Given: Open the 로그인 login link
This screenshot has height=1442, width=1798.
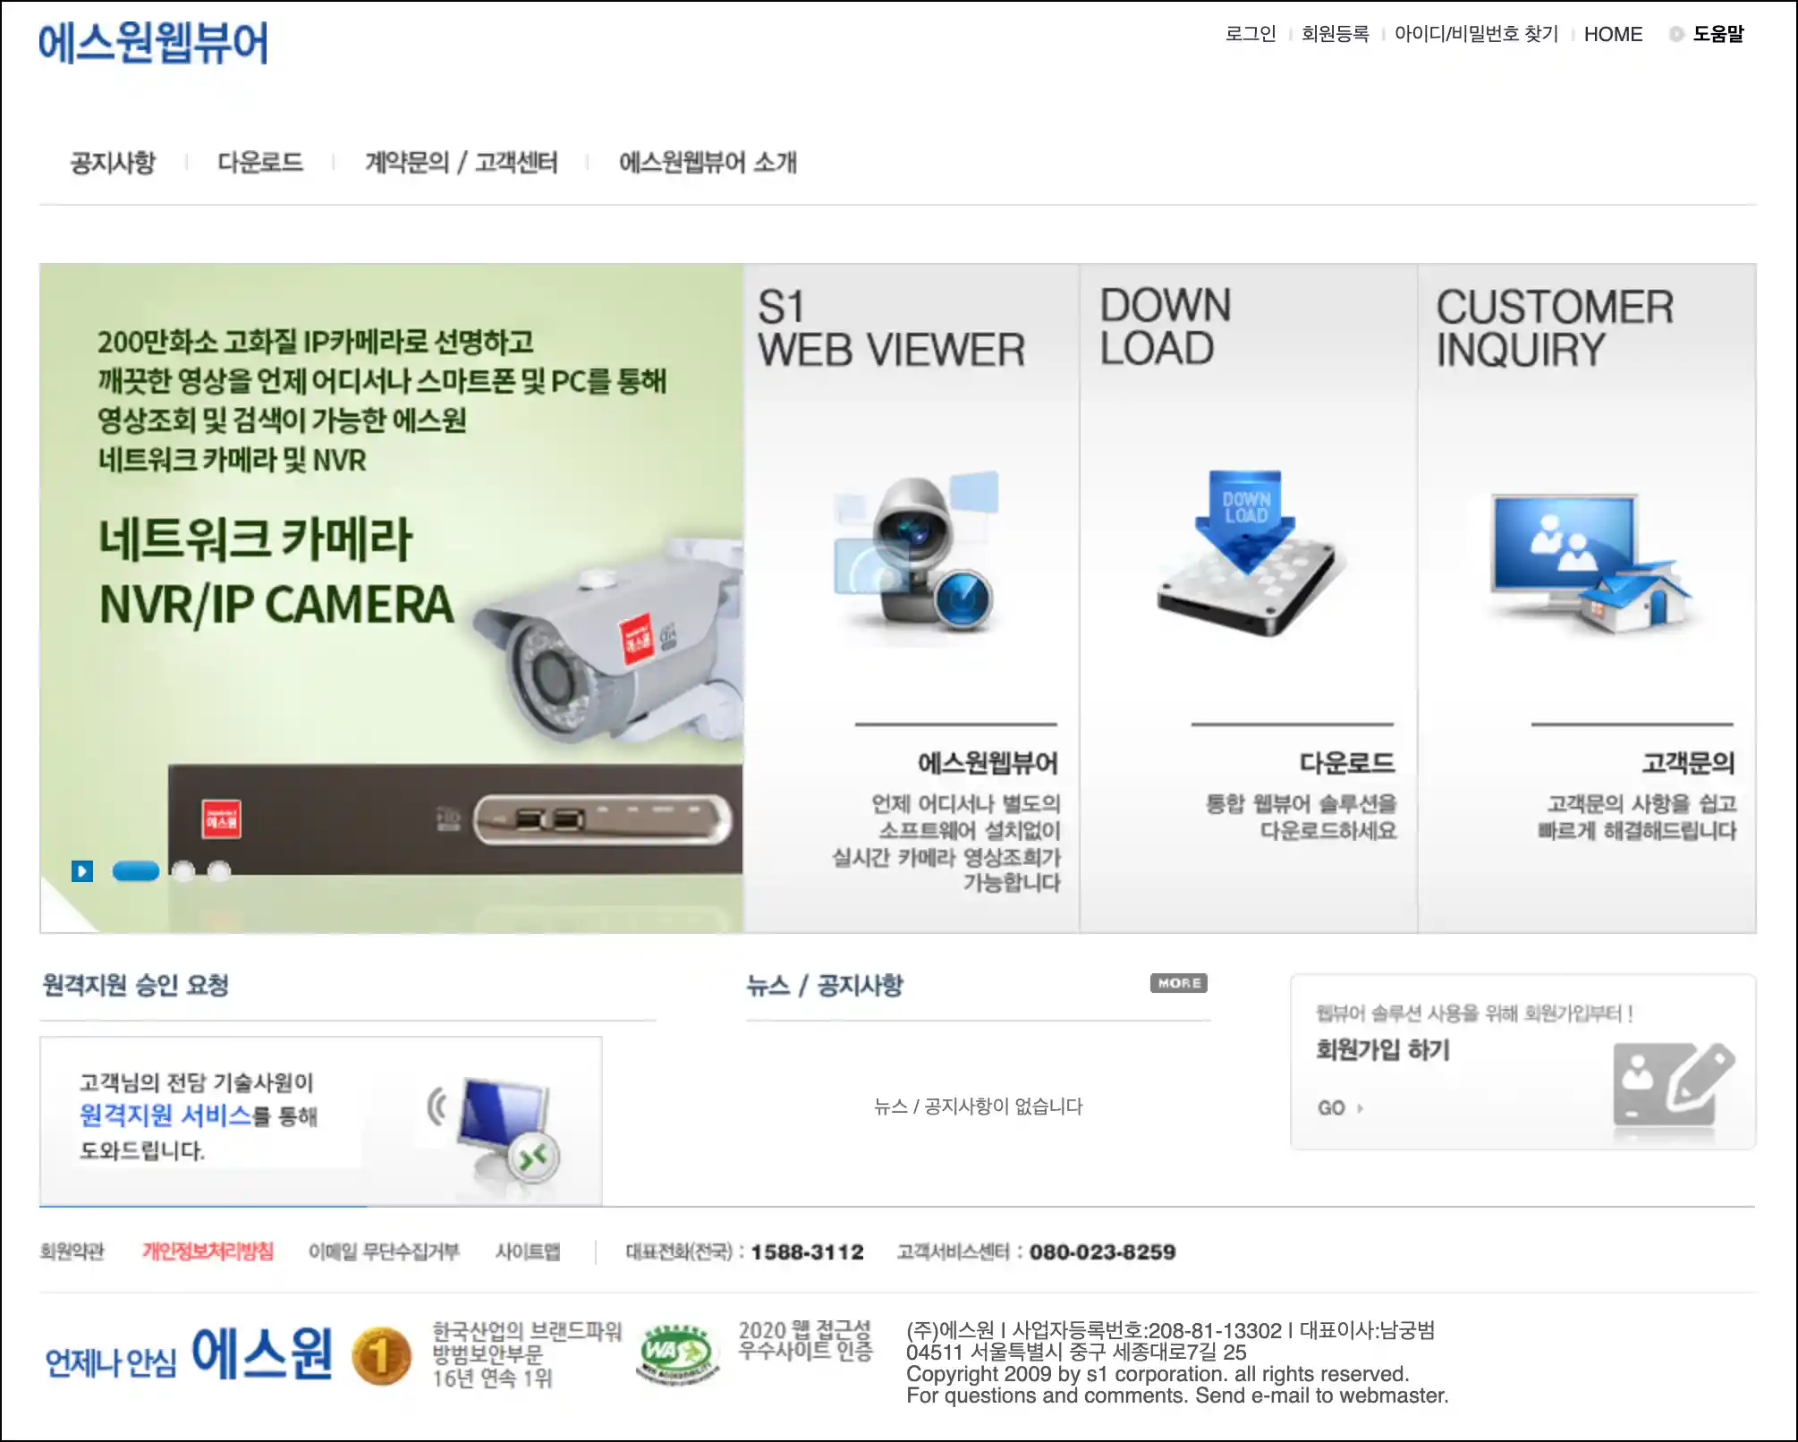Looking at the screenshot, I should coord(1251,34).
